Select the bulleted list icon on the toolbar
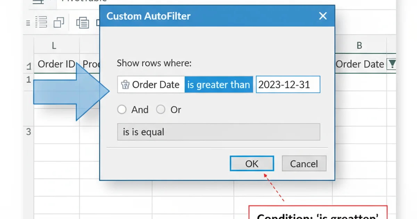Screen dimensions: 417x219 pos(41,22)
